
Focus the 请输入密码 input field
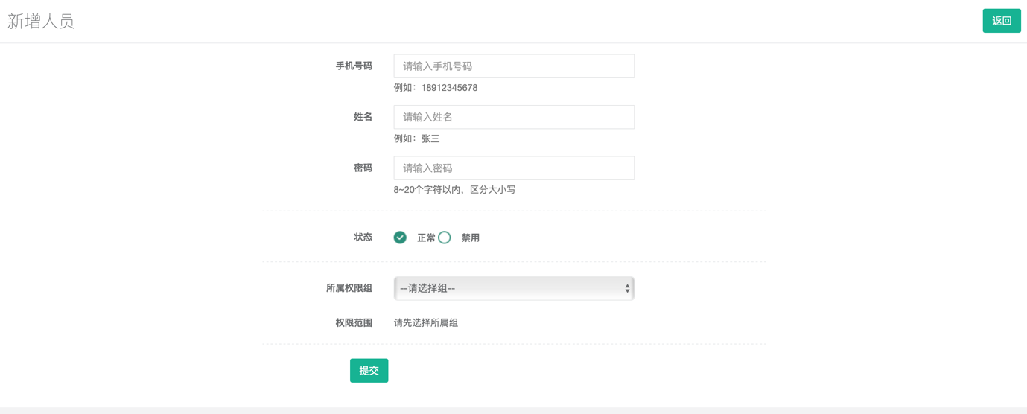click(x=514, y=168)
